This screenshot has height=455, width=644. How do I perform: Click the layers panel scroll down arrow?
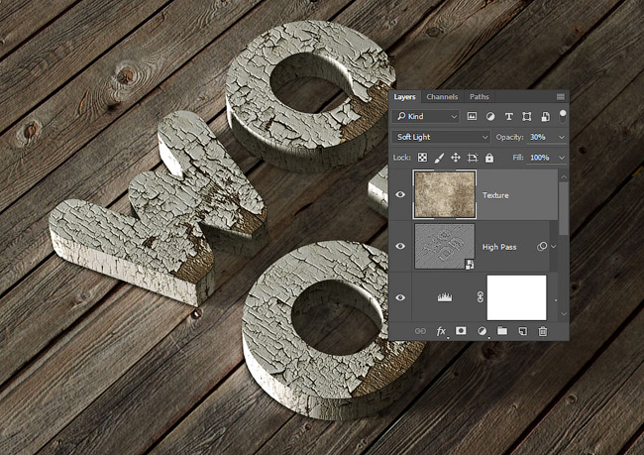tap(564, 314)
